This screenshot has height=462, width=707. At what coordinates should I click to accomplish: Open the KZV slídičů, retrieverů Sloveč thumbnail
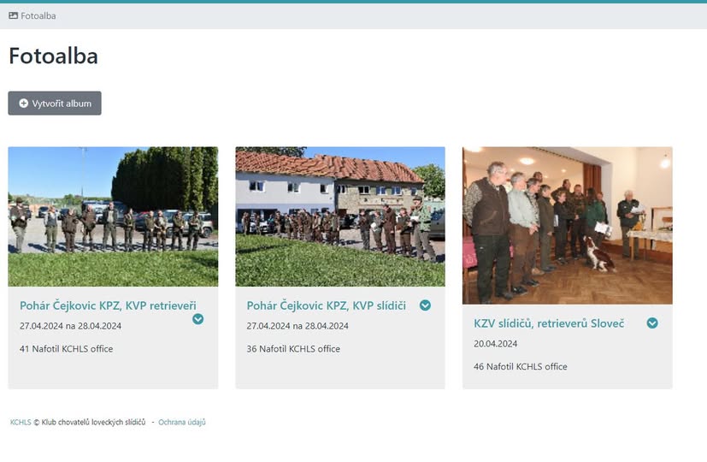tap(567, 225)
